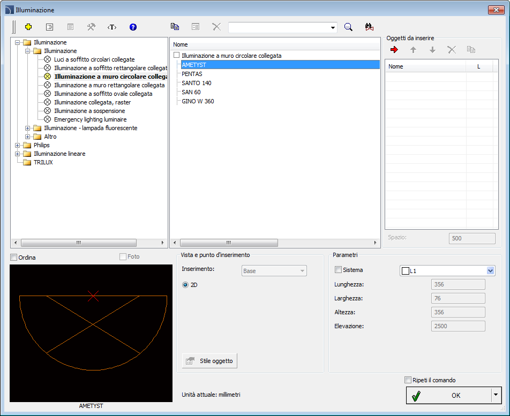The width and height of the screenshot is (510, 416).
Task: Select Illuminazione a soffitto ovale collegata
Action: click(x=103, y=94)
